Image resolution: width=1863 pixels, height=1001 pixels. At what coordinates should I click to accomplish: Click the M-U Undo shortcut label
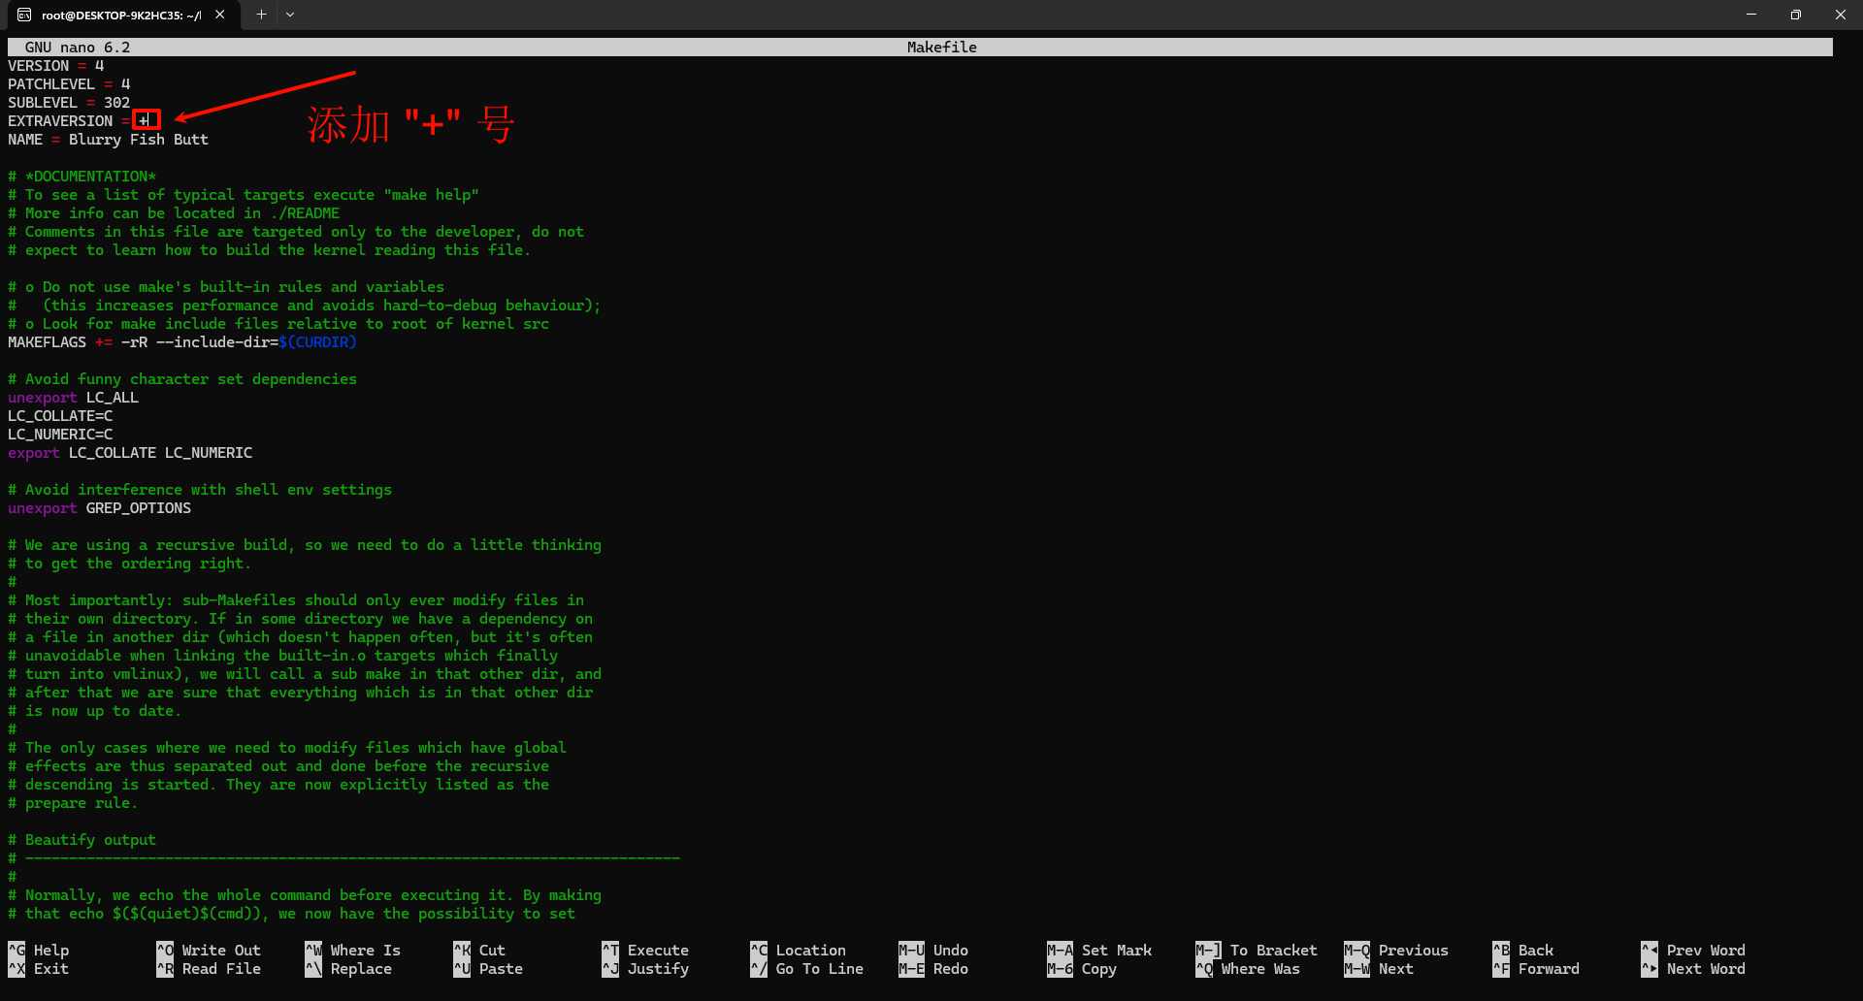[949, 951]
